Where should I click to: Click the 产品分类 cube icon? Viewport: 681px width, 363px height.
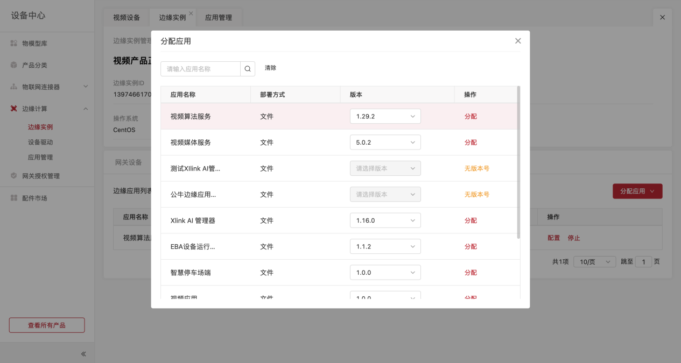(14, 65)
